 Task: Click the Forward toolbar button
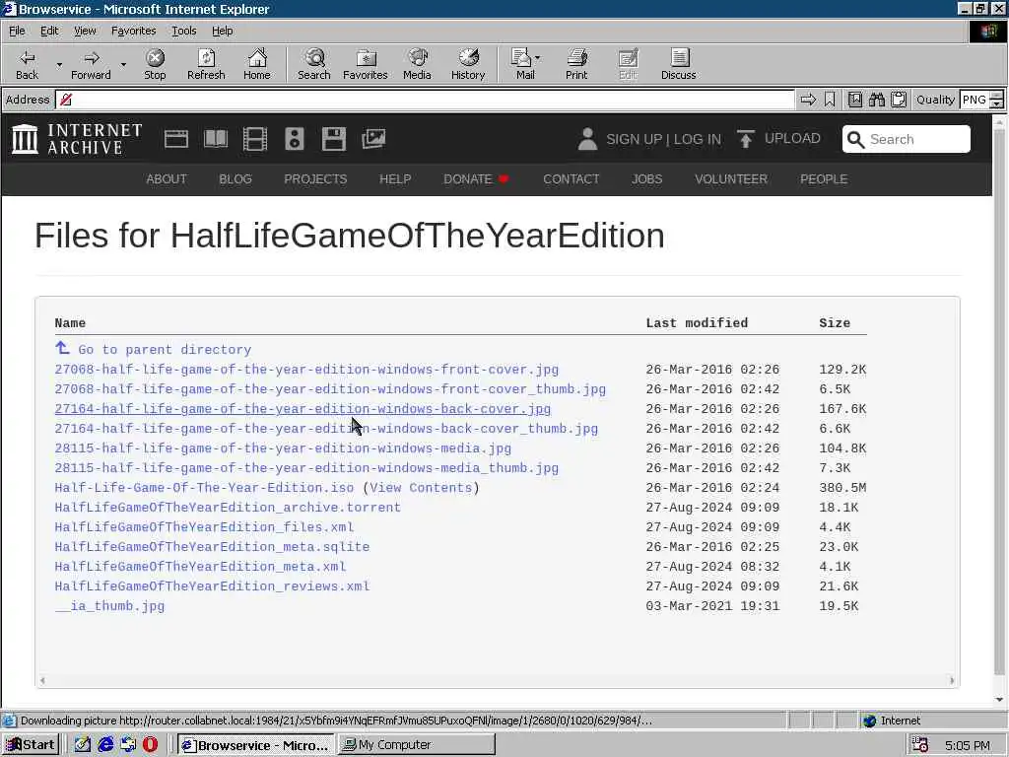(91, 64)
